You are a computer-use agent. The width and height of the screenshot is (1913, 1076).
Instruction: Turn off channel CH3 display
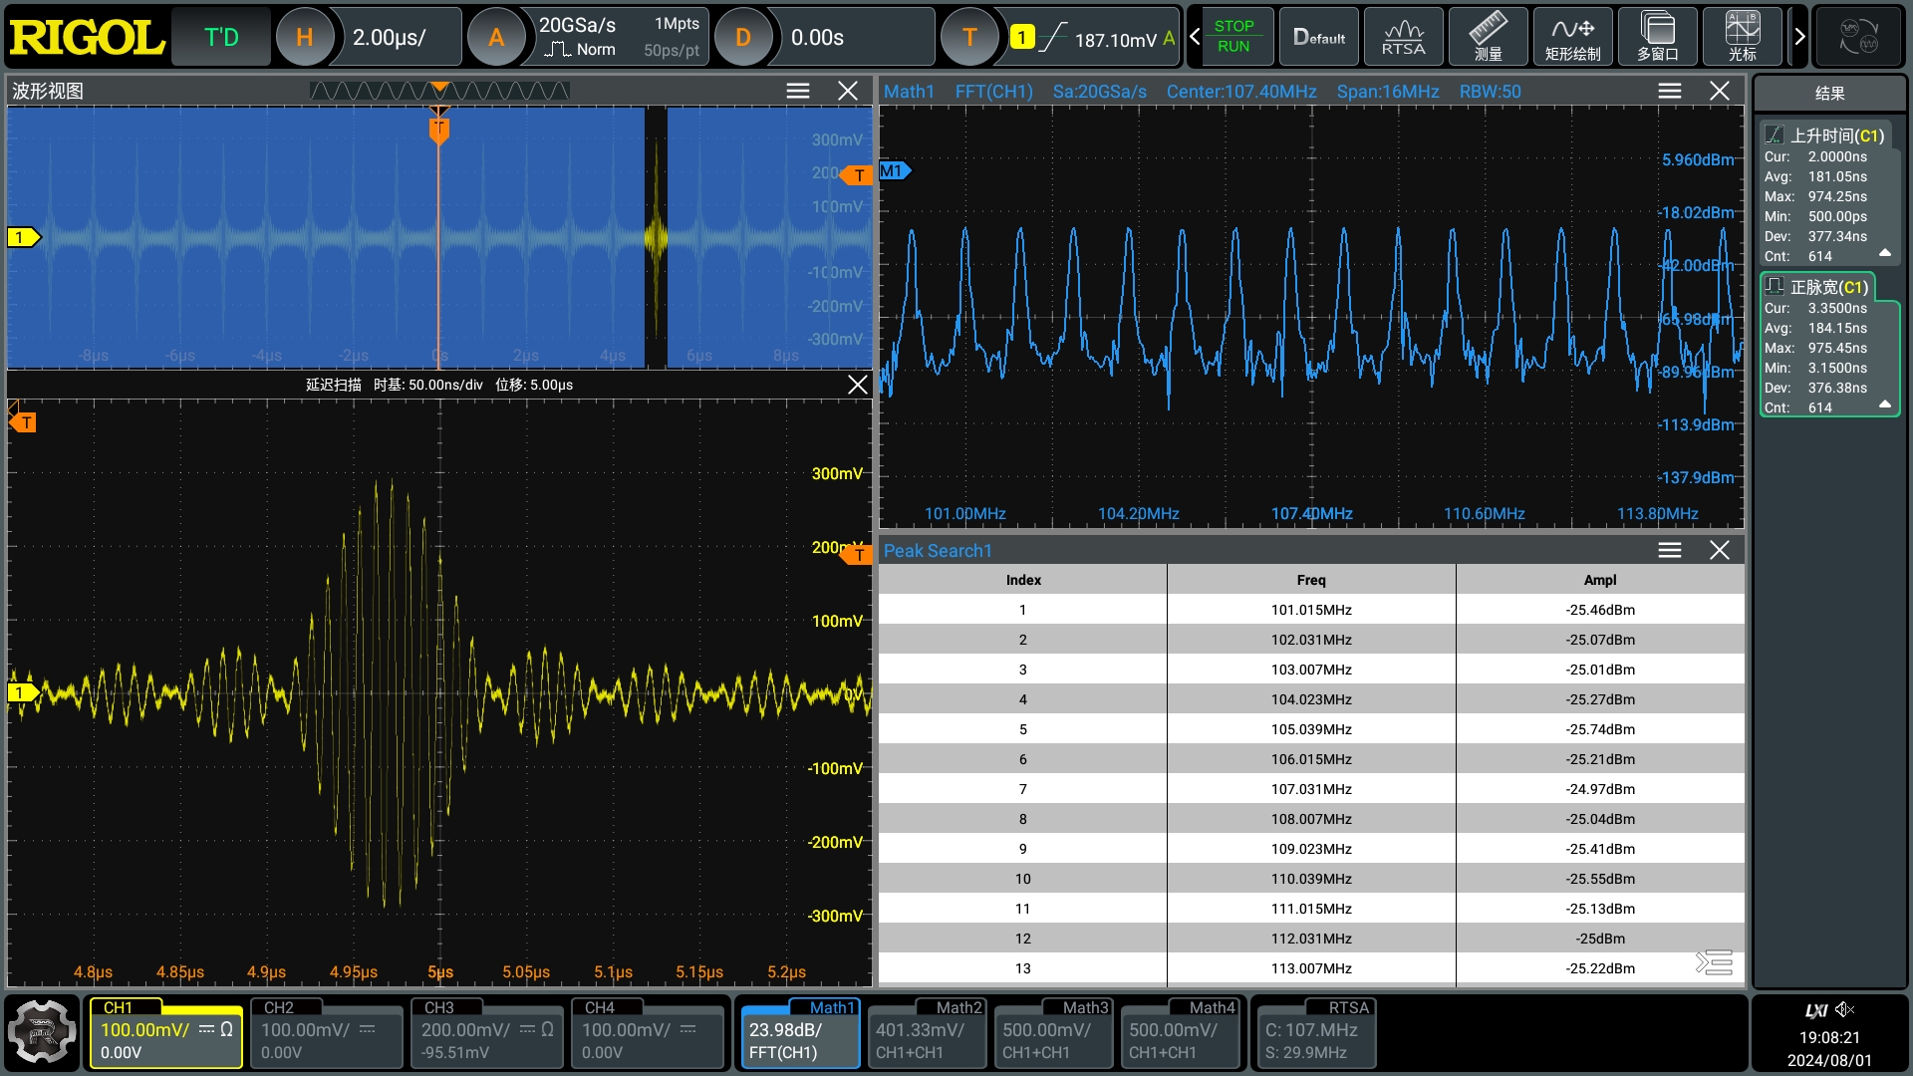(485, 1034)
